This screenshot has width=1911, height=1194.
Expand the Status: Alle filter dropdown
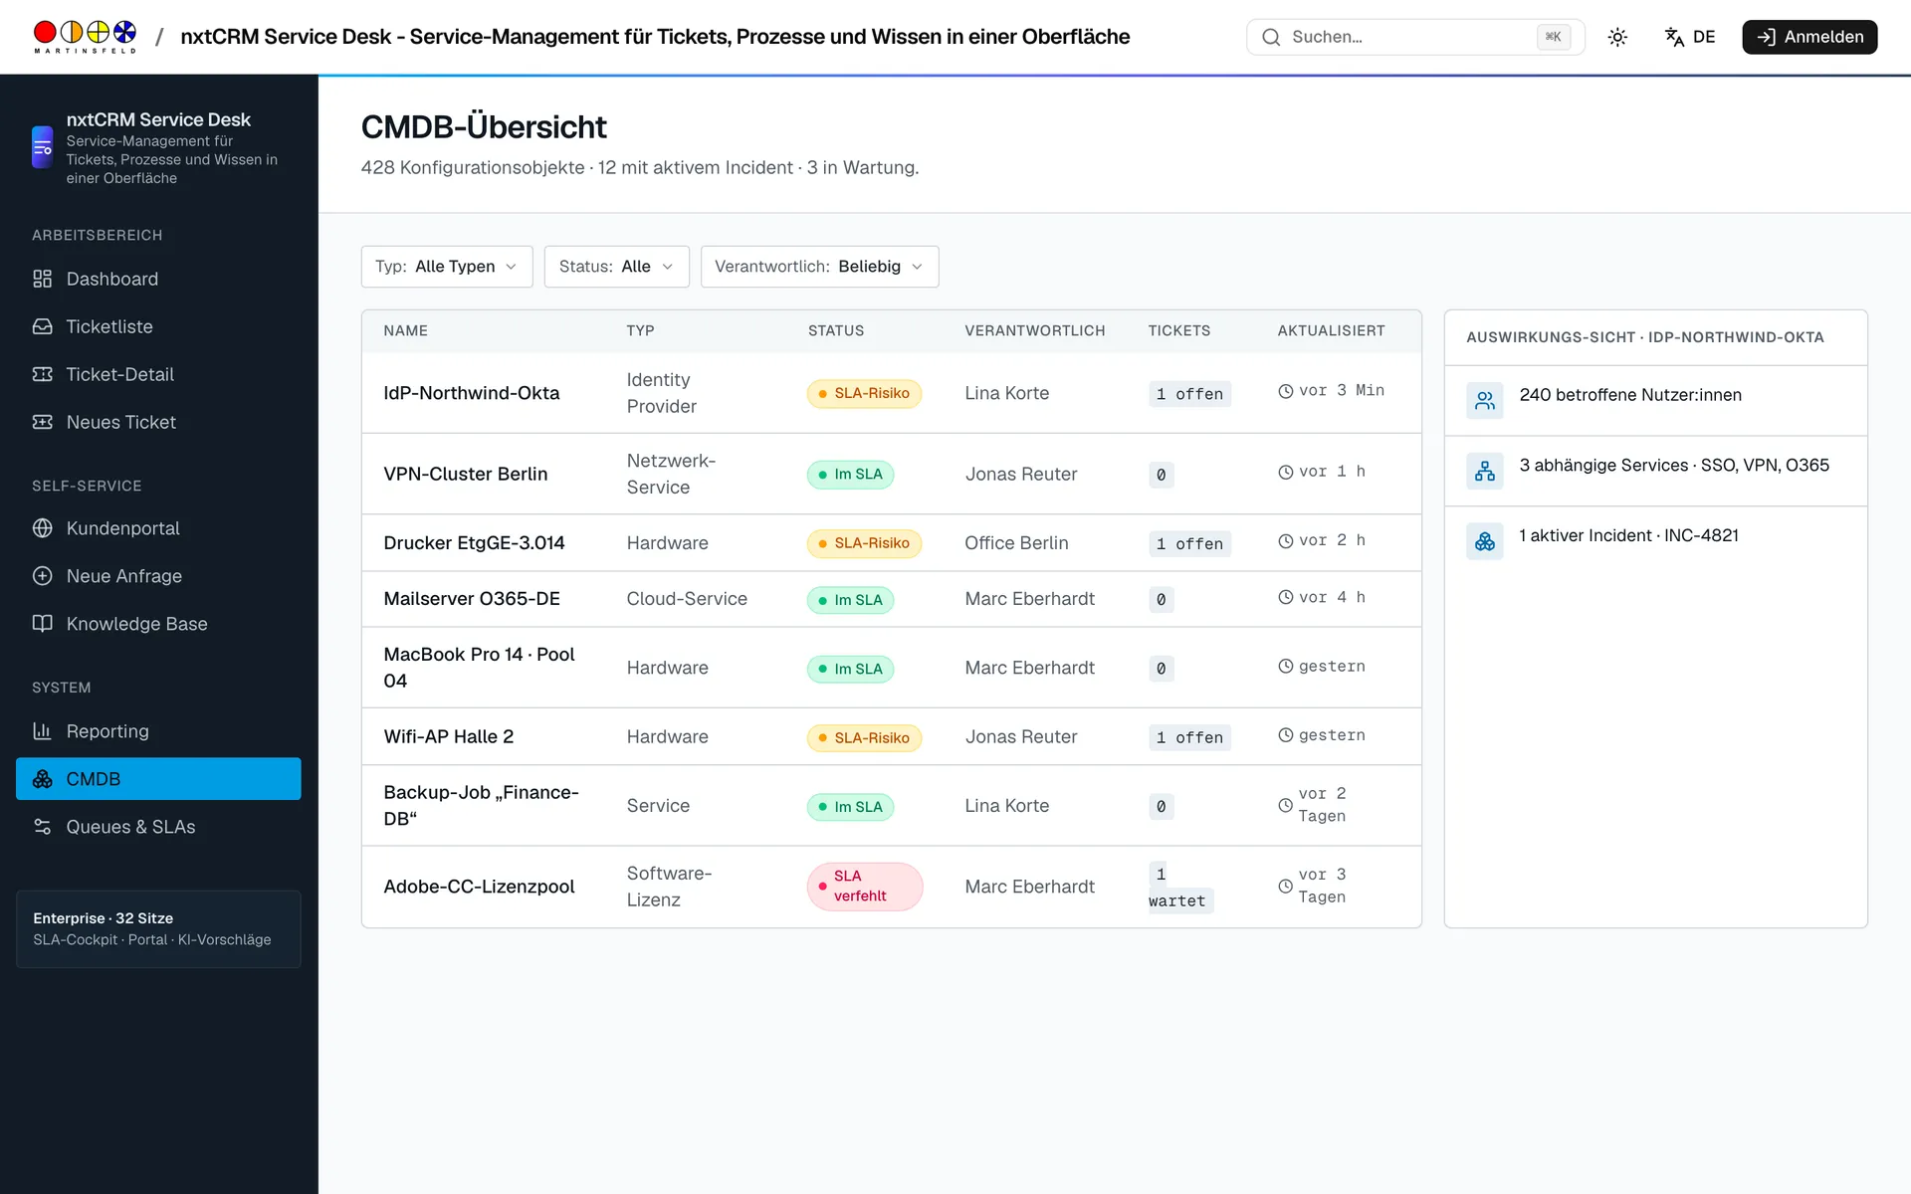tap(616, 267)
